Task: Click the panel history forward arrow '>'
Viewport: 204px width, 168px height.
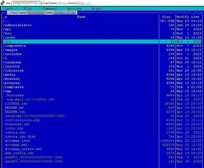Action: [x=200, y=13]
